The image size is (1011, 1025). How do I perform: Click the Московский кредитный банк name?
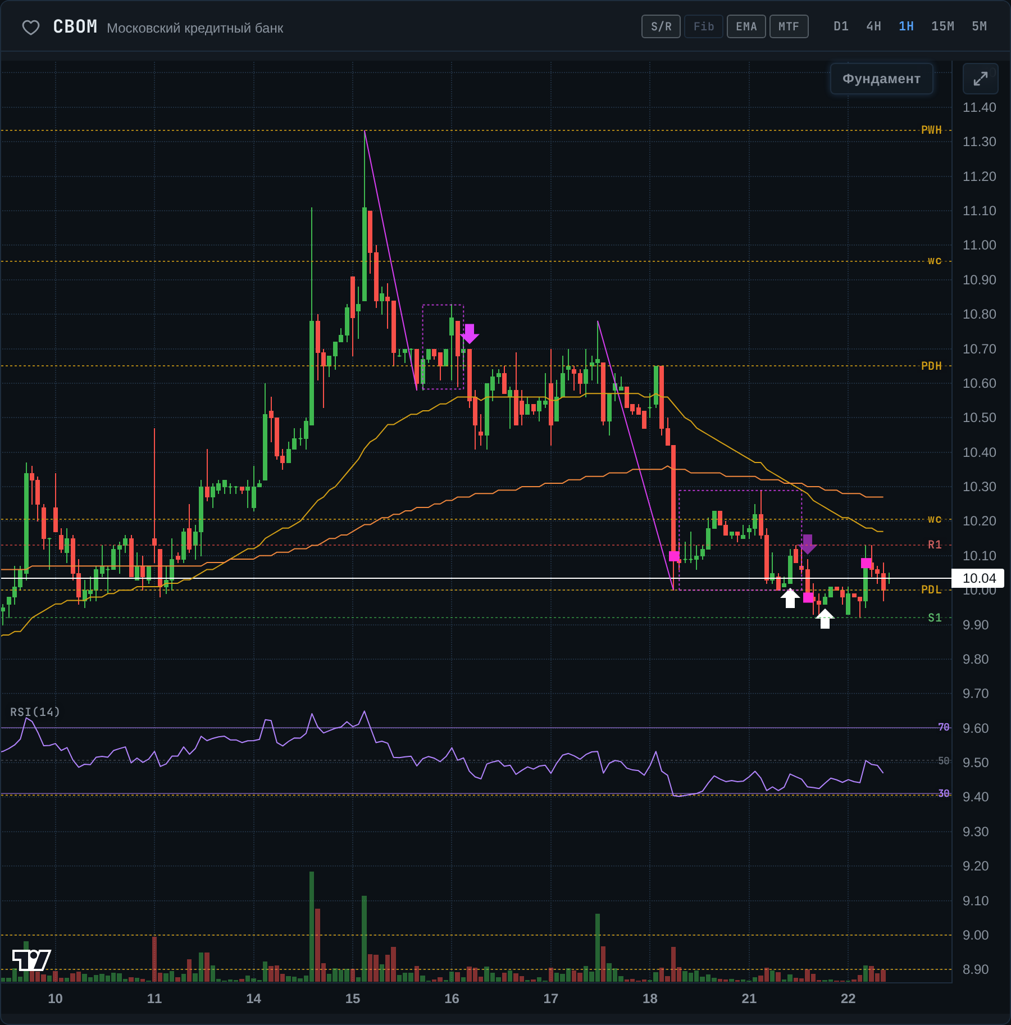[x=195, y=28]
